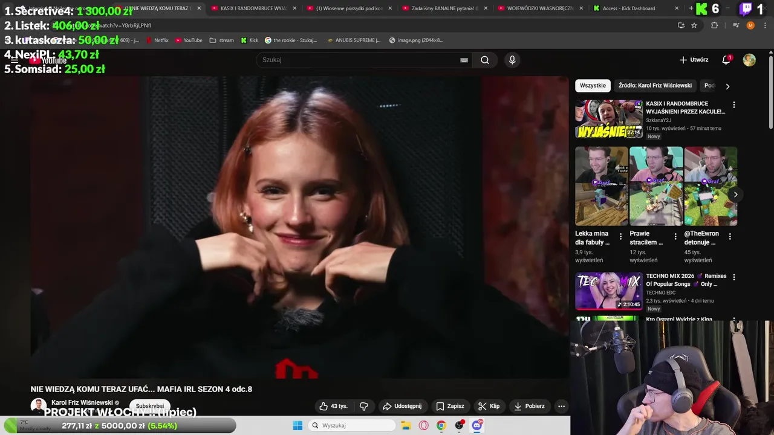Click the Pobierz download button
Image resolution: width=774 pixels, height=435 pixels.
529,406
